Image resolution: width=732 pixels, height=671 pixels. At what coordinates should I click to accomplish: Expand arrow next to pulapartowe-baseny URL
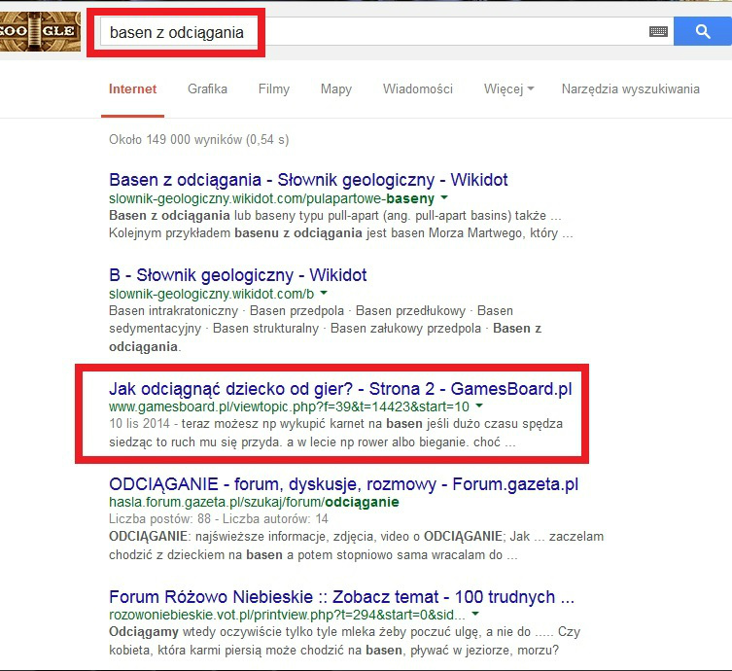pyautogui.click(x=444, y=198)
